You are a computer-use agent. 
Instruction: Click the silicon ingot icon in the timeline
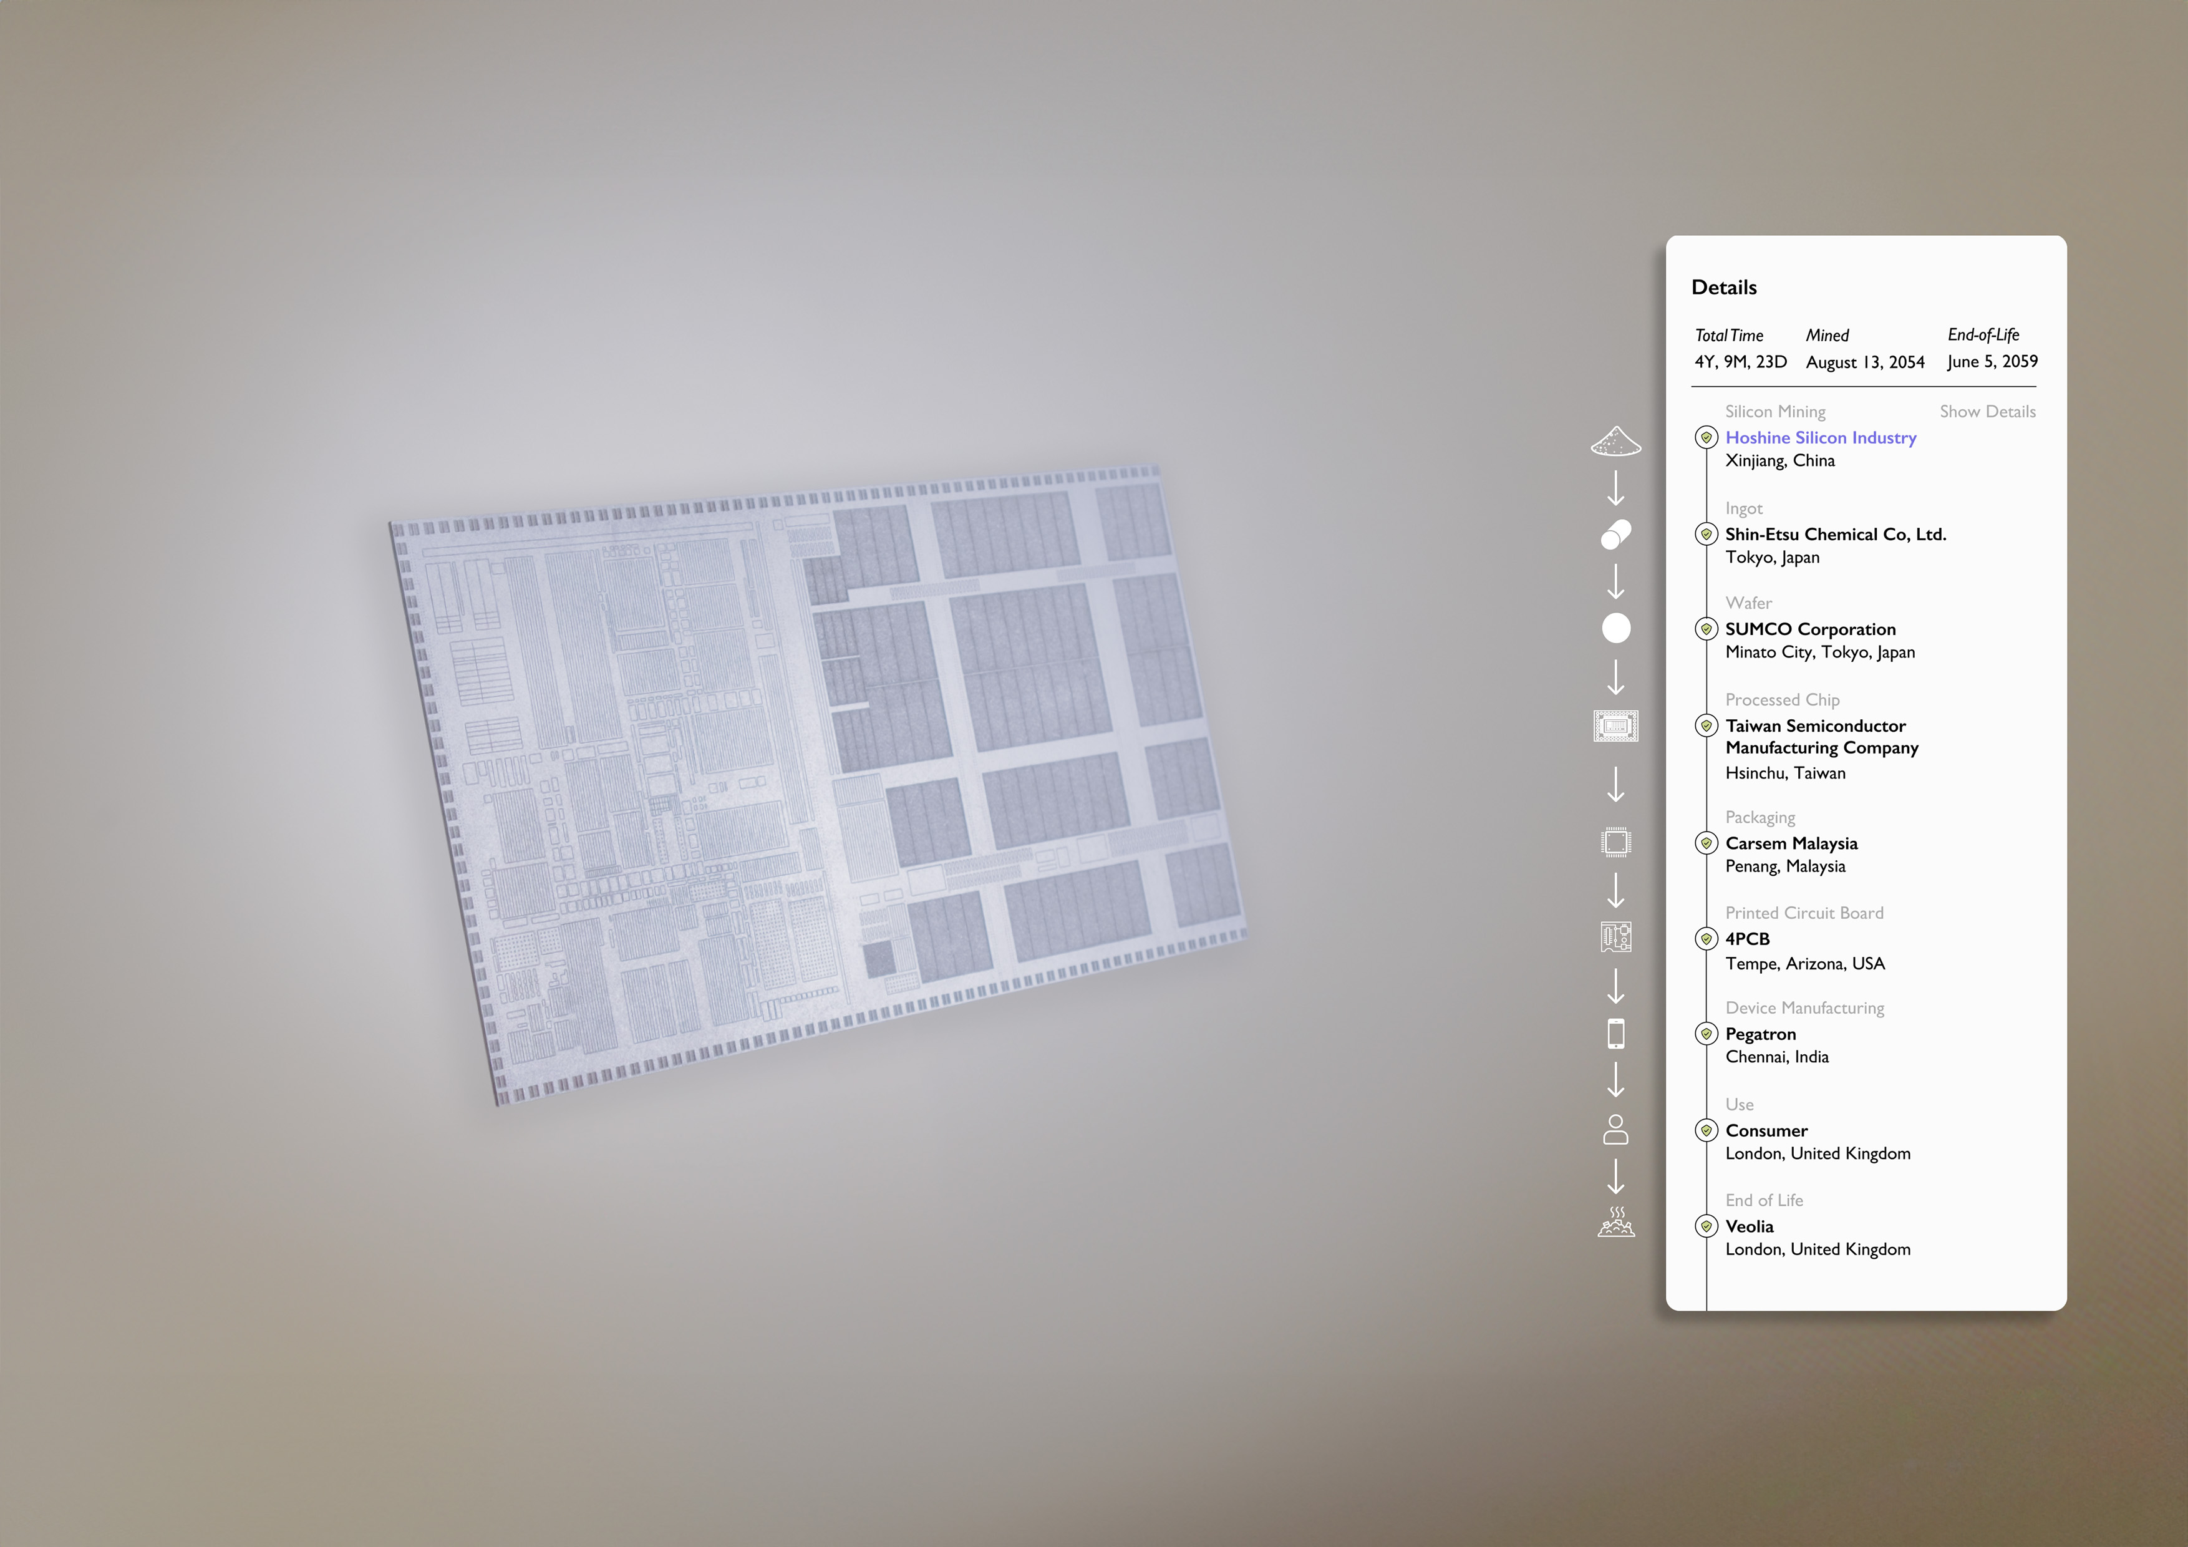(x=1616, y=534)
